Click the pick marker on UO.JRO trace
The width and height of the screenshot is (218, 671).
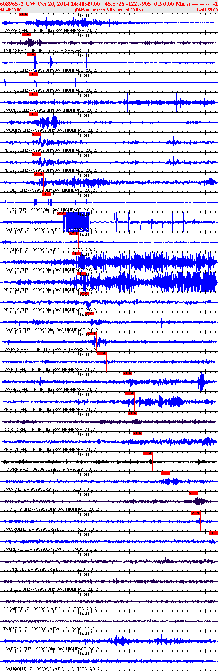point(47,194)
